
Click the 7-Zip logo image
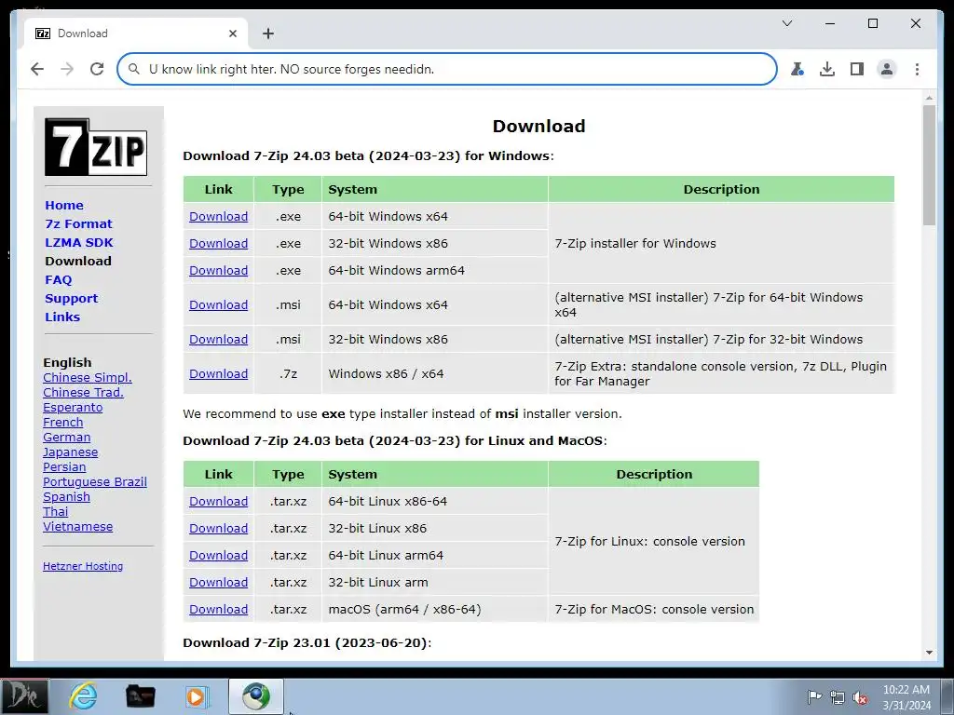click(x=96, y=147)
